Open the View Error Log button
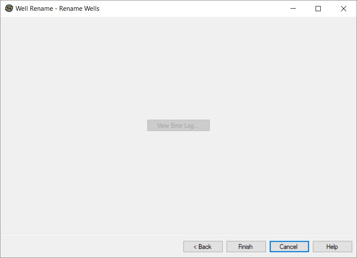357x258 pixels. [x=178, y=125]
